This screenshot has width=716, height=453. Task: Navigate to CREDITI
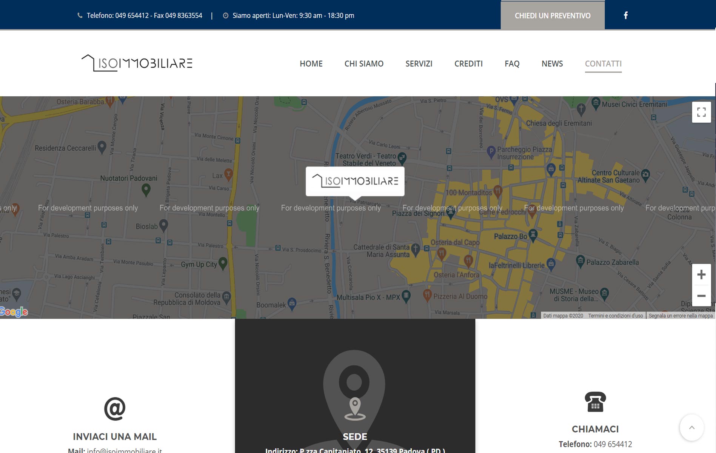pos(468,63)
